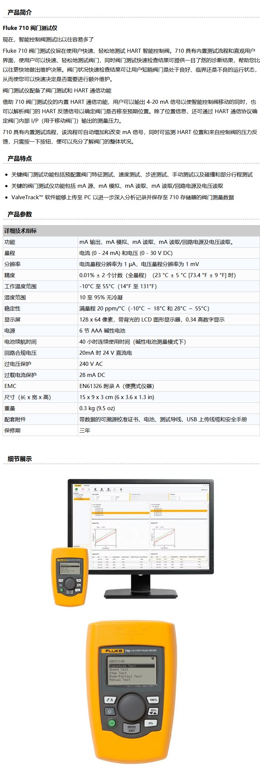Click the value 三年
The image size is (260, 777).
click(85, 430)
